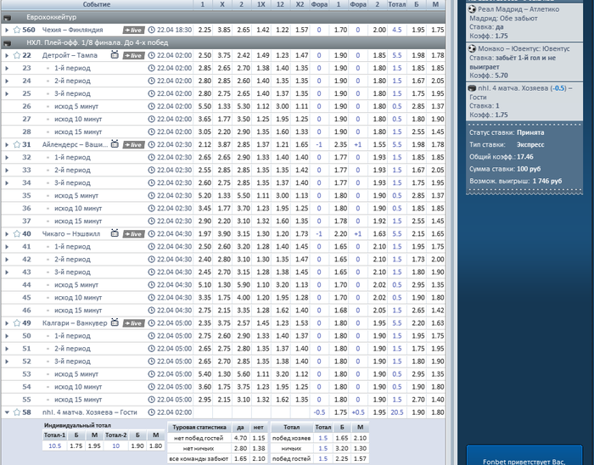Click clock icon in Чехия – Финляндия row
The image size is (594, 465).
coord(152,30)
